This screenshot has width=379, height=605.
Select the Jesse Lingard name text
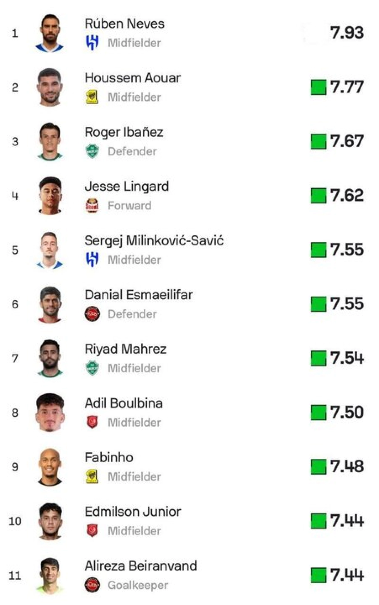click(127, 186)
